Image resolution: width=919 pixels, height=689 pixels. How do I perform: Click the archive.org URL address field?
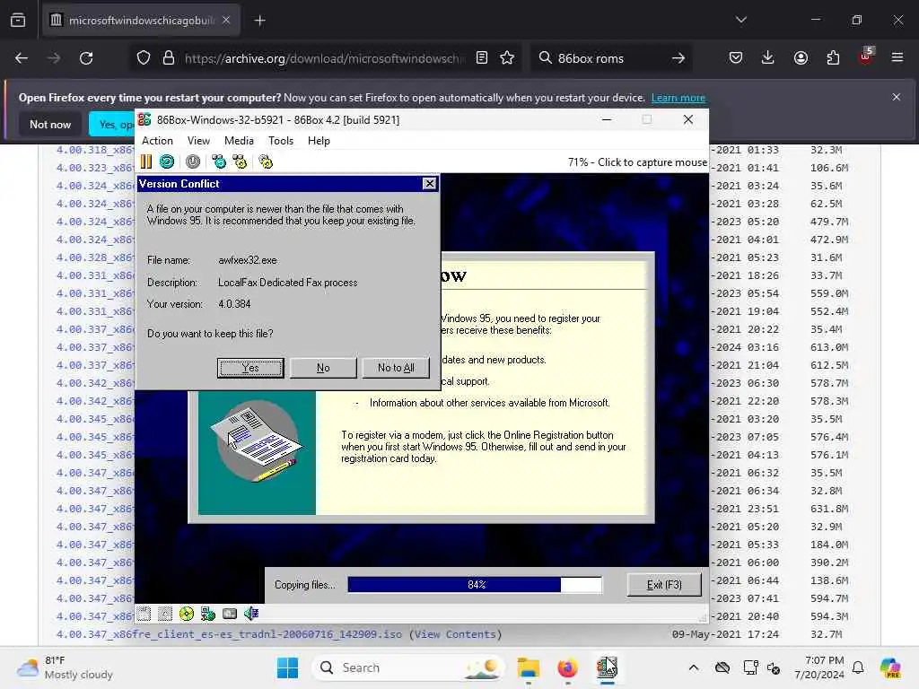(x=325, y=58)
